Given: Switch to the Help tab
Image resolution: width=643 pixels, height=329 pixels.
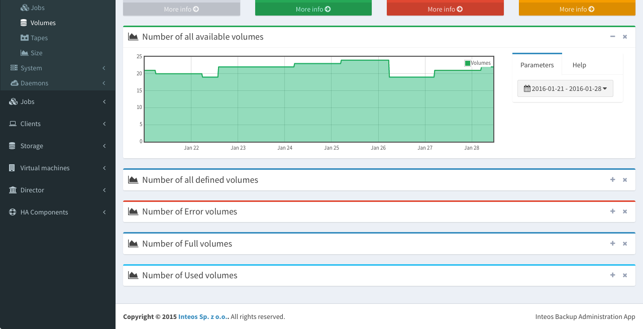Looking at the screenshot, I should coord(579,65).
